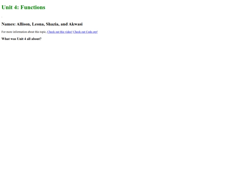Open the 'Check out Code.org!' link
Viewport: 235px width, 176px height.
click(x=85, y=32)
